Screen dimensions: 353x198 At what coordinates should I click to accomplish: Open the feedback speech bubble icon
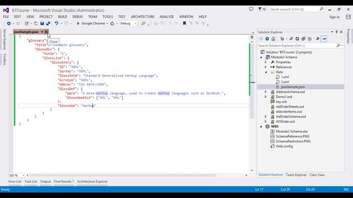point(251,9)
